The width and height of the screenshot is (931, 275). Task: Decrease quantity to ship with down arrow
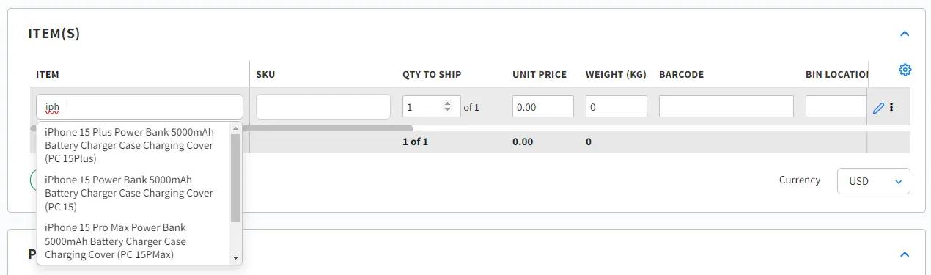point(447,110)
